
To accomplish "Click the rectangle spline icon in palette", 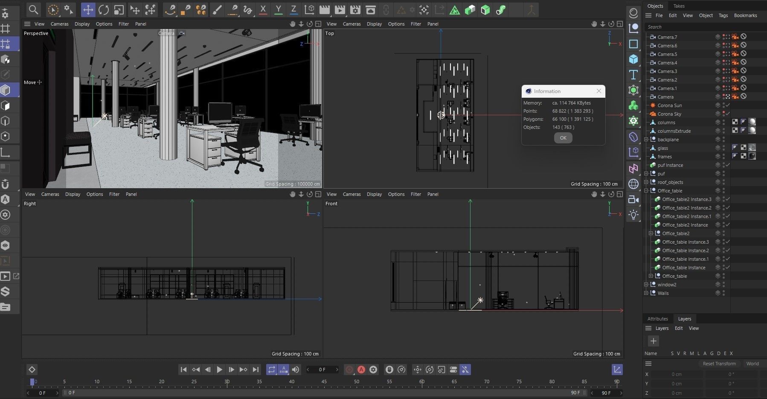I will [x=633, y=44].
